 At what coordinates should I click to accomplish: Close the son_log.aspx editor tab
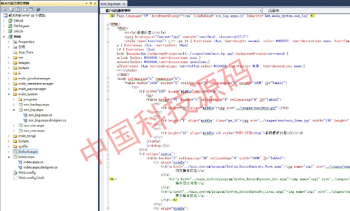click(x=124, y=4)
